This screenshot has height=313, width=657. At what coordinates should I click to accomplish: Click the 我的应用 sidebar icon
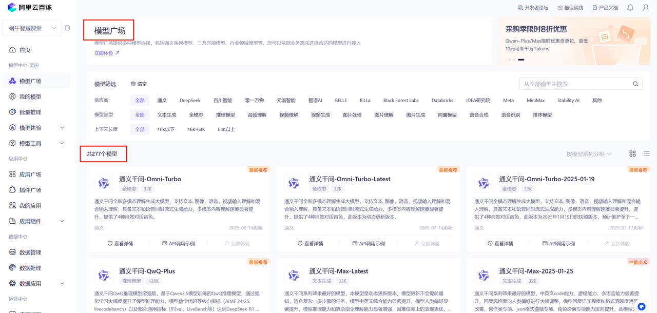(x=12, y=205)
